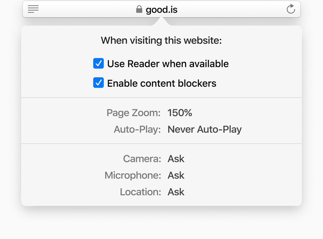Click the "When visiting this website:" heading
The height and width of the screenshot is (239, 323).
[161, 40]
